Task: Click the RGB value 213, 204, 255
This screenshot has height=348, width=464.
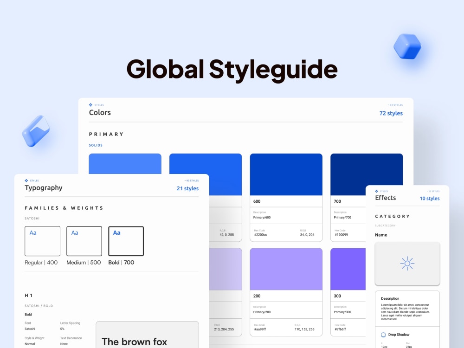Action: pyautogui.click(x=224, y=329)
